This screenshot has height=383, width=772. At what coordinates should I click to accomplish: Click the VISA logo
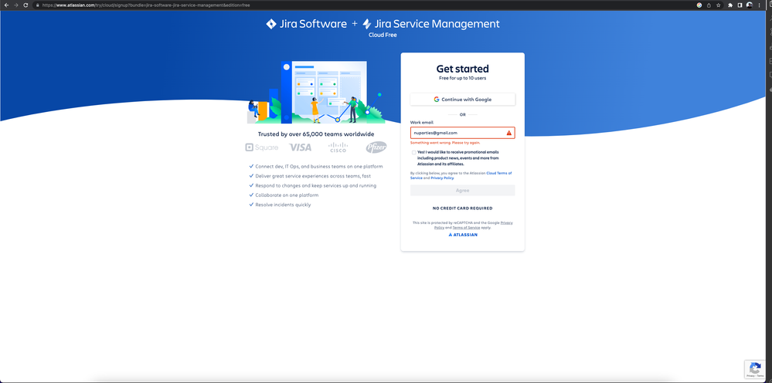coord(301,147)
